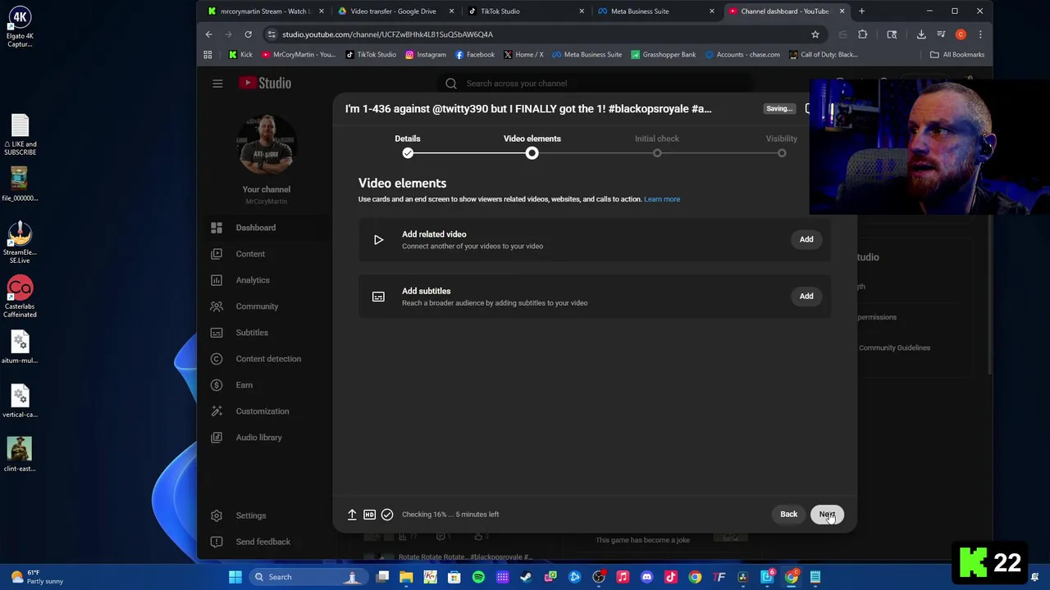Screen dimensions: 1050x590
Task: Switch to the TikTok Studio browser tab
Action: 525,11
